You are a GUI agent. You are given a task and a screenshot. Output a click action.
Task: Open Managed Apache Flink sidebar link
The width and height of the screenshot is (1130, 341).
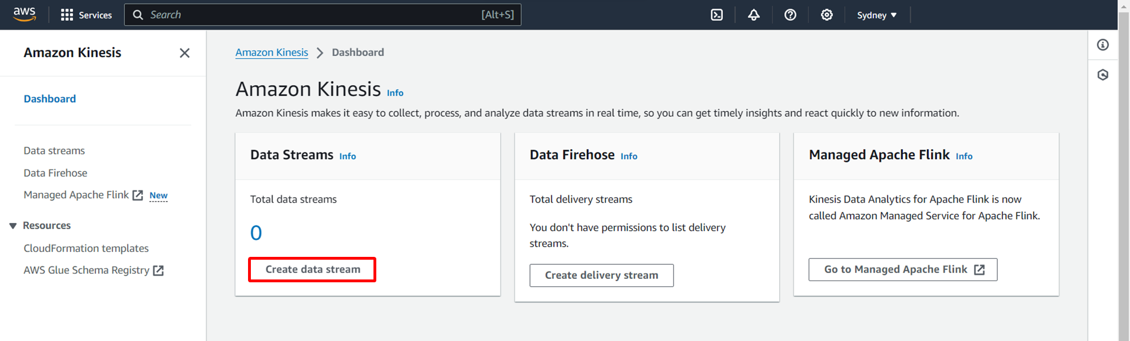click(x=76, y=195)
